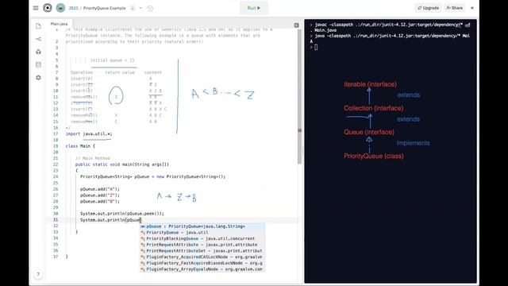
Task: Click the PriorityQueue Example repl title
Action: coord(104,8)
